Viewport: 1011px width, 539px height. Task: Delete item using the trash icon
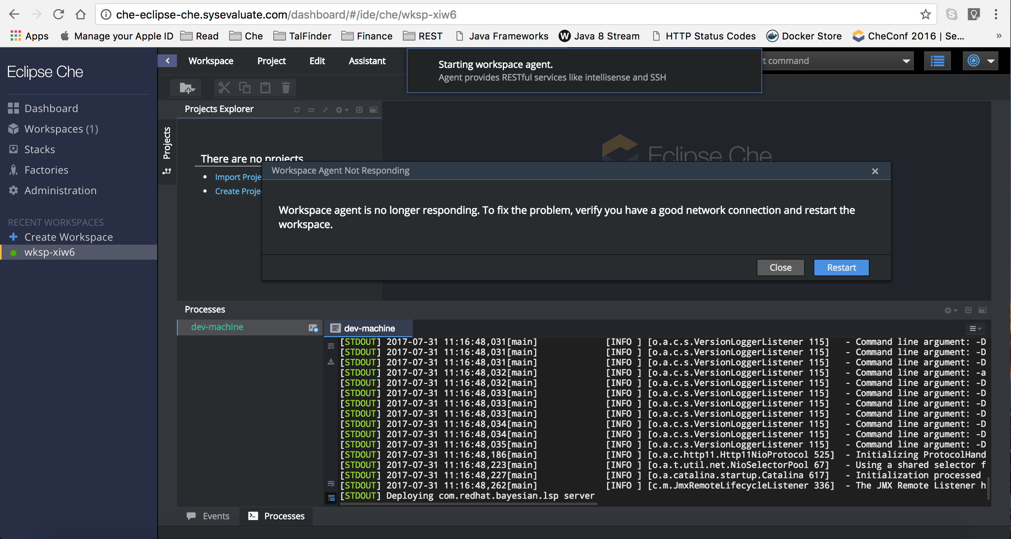point(286,88)
